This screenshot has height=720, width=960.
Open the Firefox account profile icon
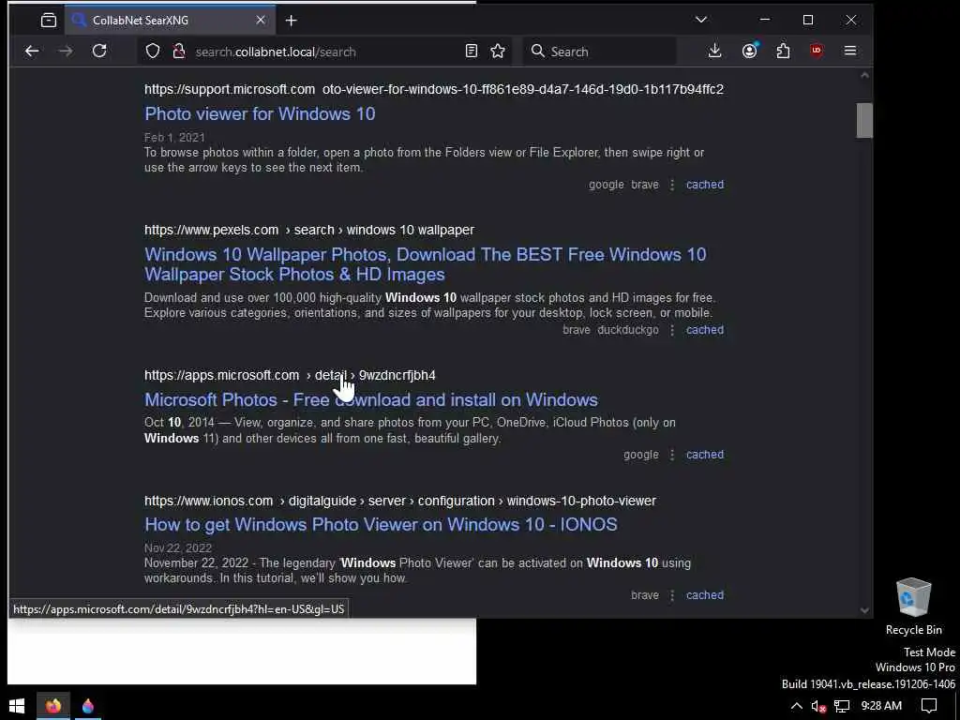click(x=749, y=51)
